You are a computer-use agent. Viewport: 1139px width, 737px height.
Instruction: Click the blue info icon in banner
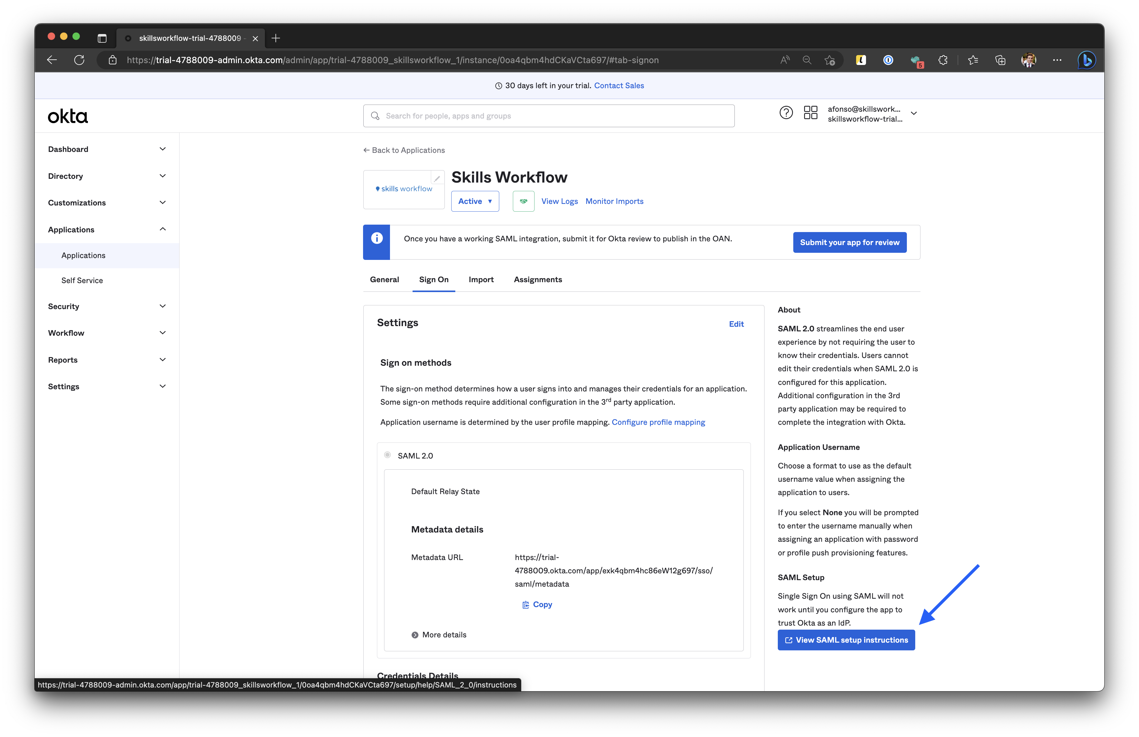pyautogui.click(x=377, y=238)
